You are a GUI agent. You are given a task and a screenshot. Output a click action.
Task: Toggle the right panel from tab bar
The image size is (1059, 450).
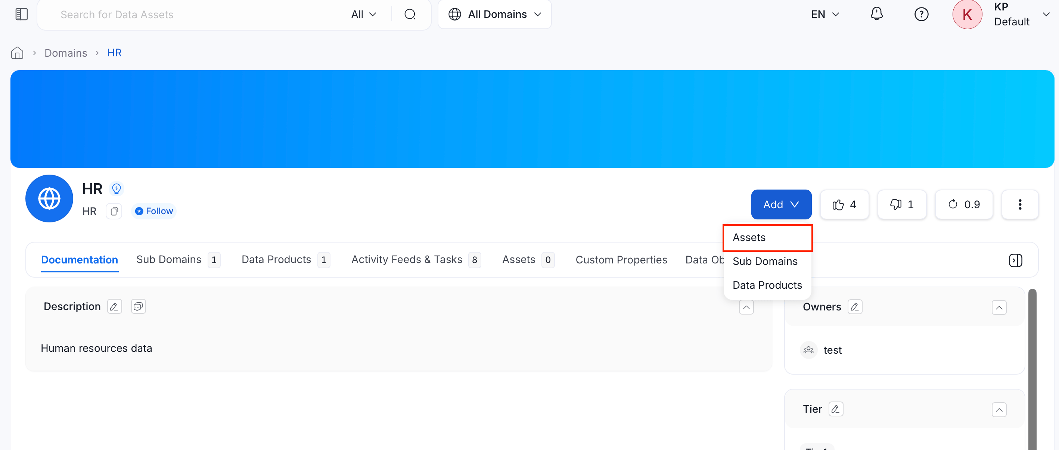[x=1015, y=260]
